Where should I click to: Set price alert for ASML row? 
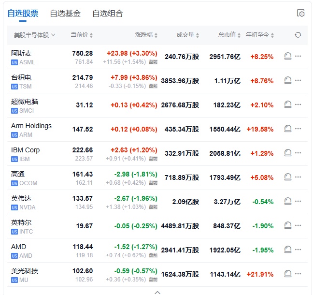tap(288, 57)
